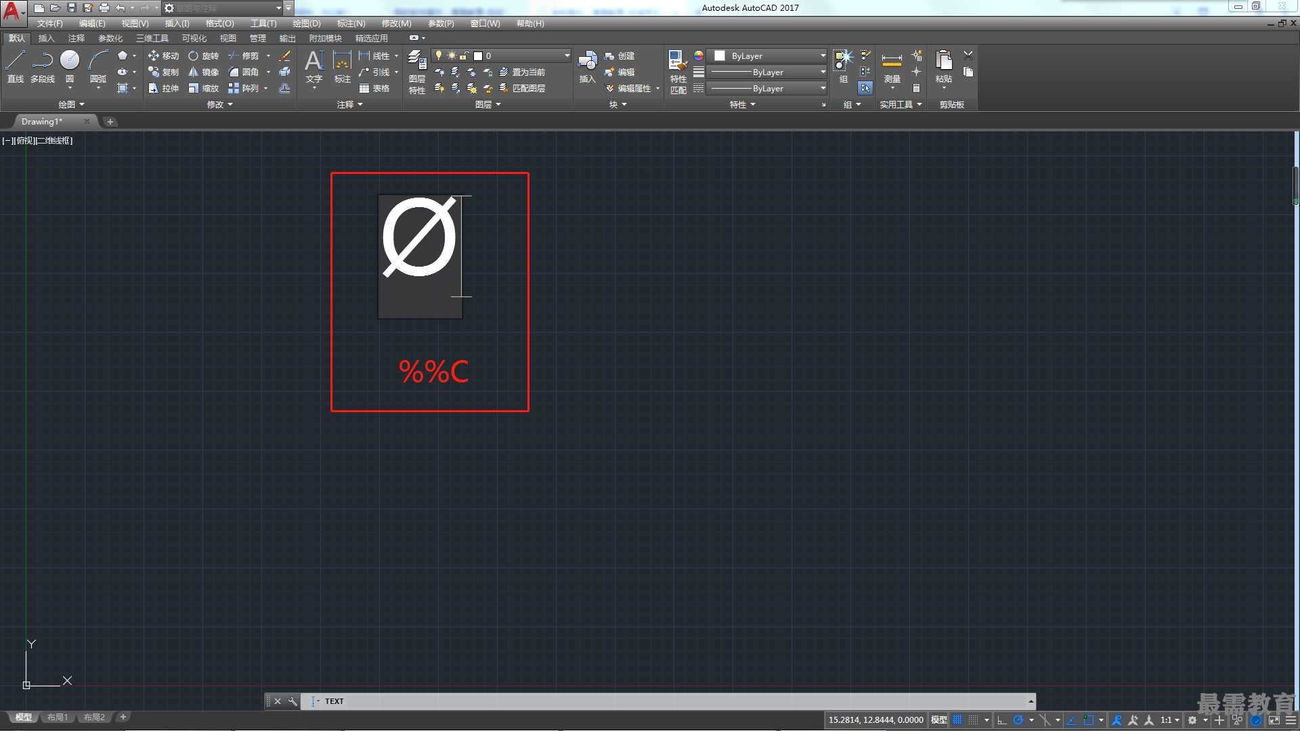Select the Arc (圆弧) tool
The width and height of the screenshot is (1300, 731).
[98, 67]
